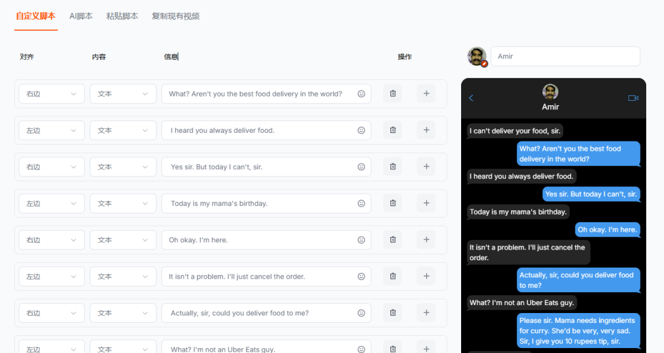Delete the 'What? Aren't you the best food' row
This screenshot has width=664, height=353.
392,93
